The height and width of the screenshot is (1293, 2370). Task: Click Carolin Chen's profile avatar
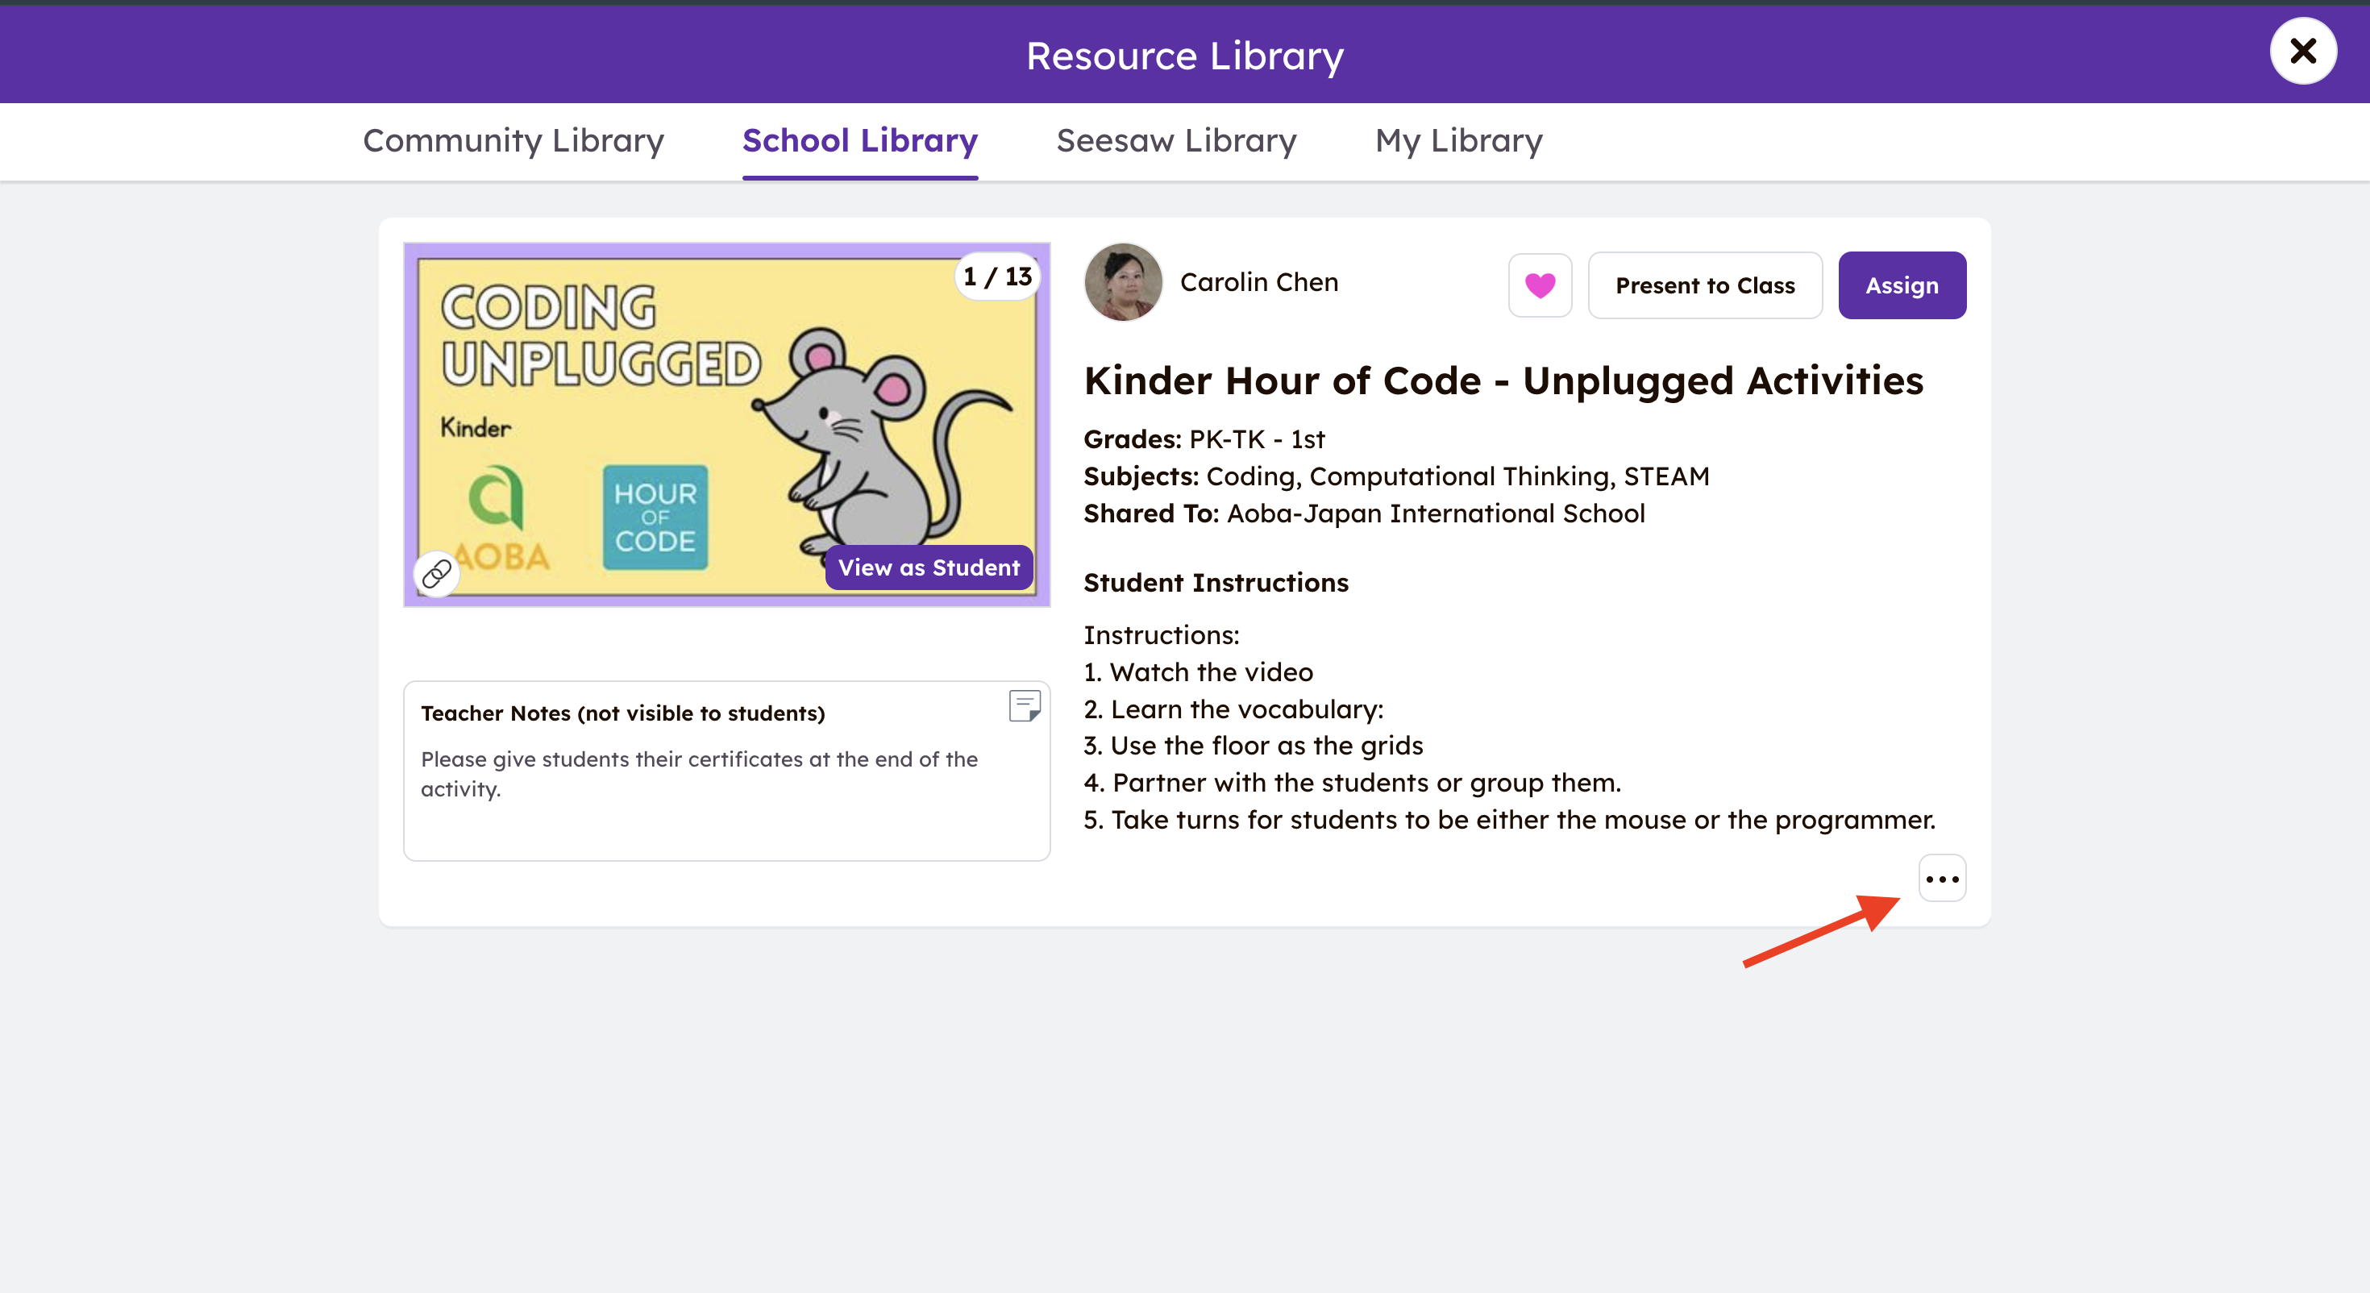1122,282
